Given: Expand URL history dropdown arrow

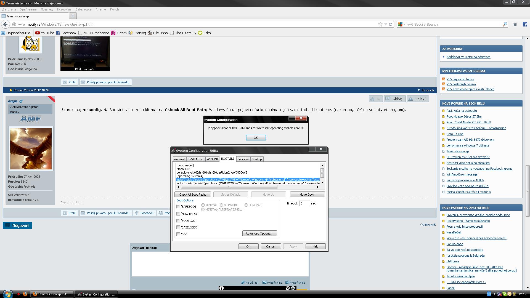Looking at the screenshot, I should pos(386,24).
